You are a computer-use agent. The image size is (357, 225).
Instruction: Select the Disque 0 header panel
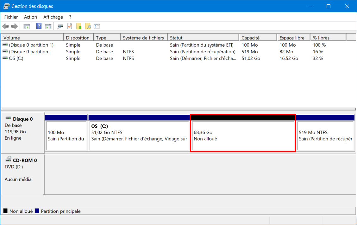[x=22, y=133]
